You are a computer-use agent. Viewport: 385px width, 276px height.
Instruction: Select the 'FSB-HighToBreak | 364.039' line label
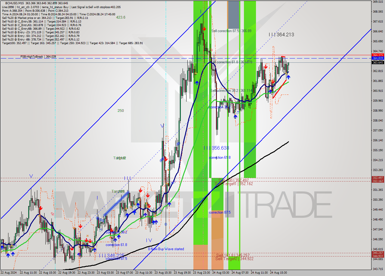click(x=38, y=57)
